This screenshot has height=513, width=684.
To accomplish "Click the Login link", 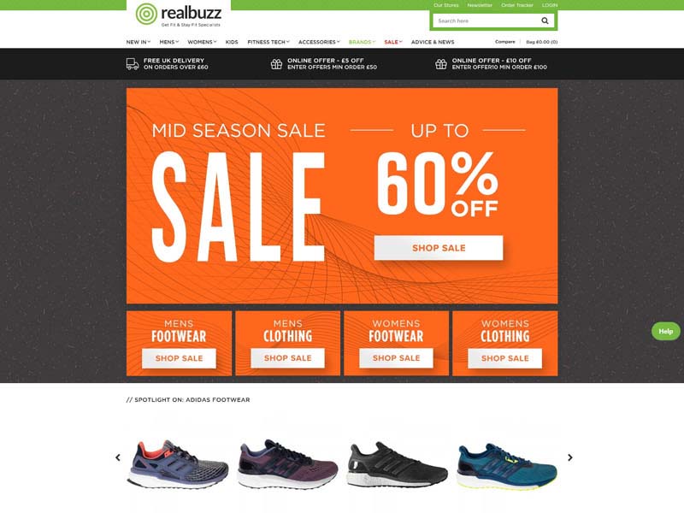I will point(550,5).
